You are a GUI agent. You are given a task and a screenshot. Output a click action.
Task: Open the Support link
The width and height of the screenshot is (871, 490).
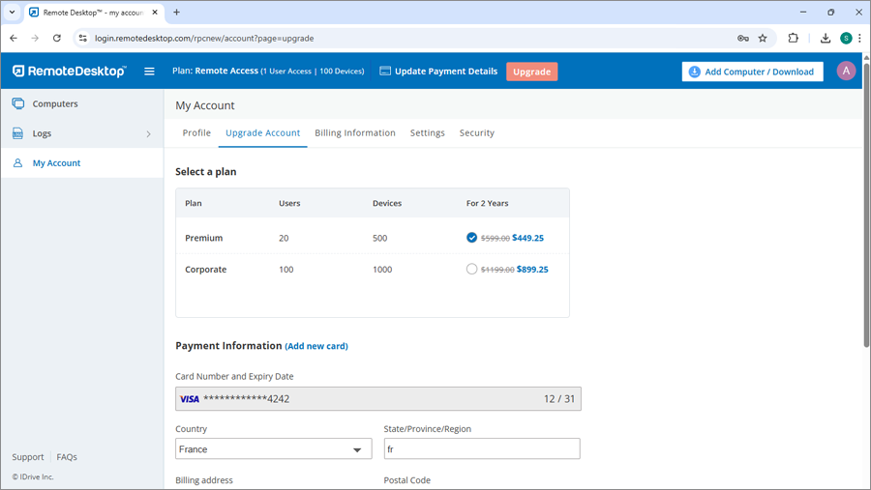coord(28,457)
